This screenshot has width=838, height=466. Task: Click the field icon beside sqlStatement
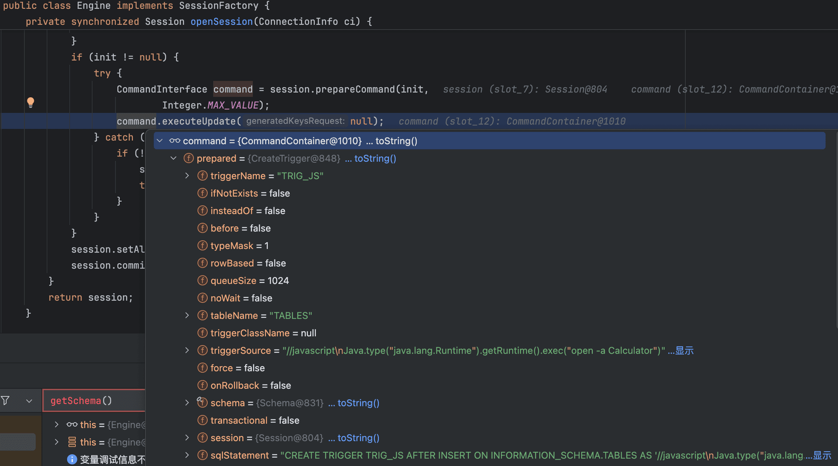pyautogui.click(x=203, y=455)
